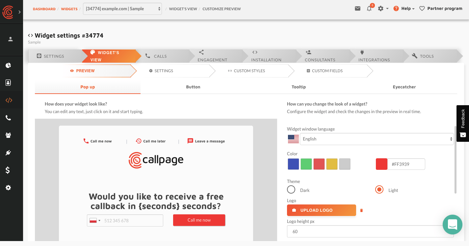469x246 pixels.
Task: Go to the INSTALLATION step tab
Action: coord(270,56)
